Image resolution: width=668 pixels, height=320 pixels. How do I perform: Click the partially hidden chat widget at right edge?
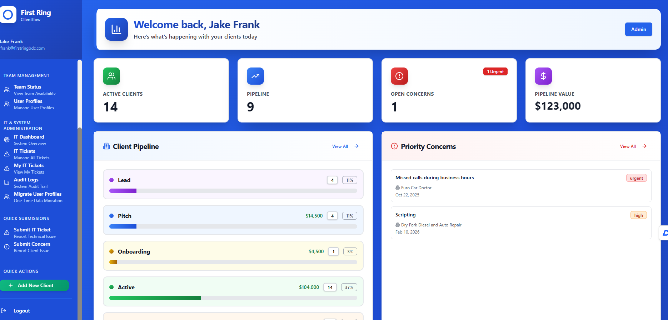click(x=664, y=233)
